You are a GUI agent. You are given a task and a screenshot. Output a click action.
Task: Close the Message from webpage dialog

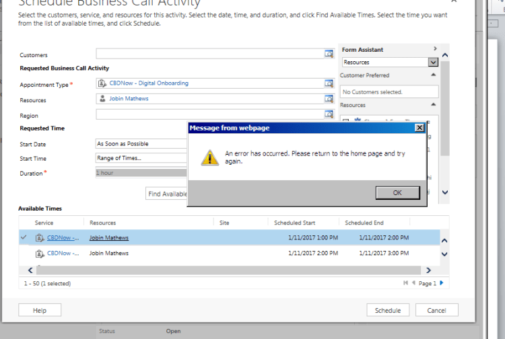pyautogui.click(x=419, y=128)
